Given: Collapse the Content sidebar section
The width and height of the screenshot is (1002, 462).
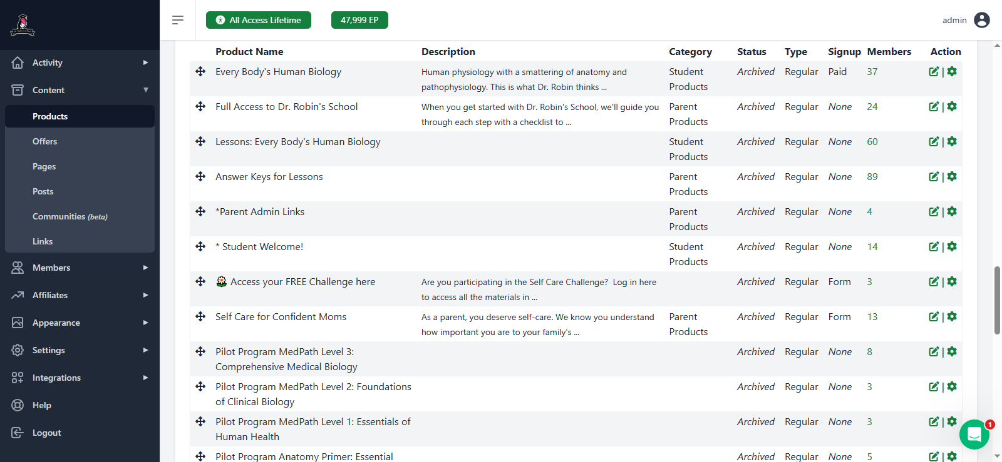Looking at the screenshot, I should point(80,90).
